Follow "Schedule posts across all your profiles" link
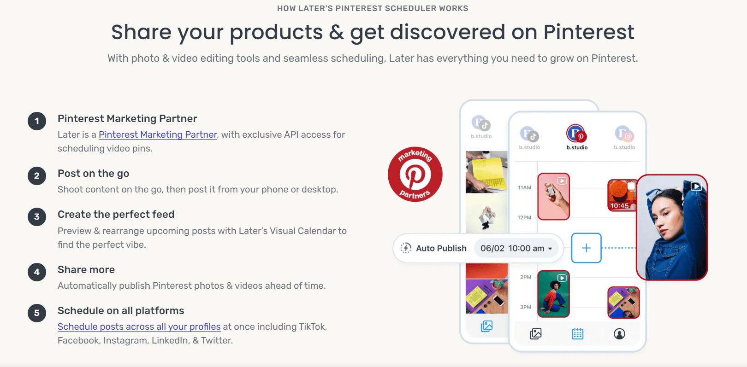This screenshot has width=747, height=367. click(x=139, y=326)
